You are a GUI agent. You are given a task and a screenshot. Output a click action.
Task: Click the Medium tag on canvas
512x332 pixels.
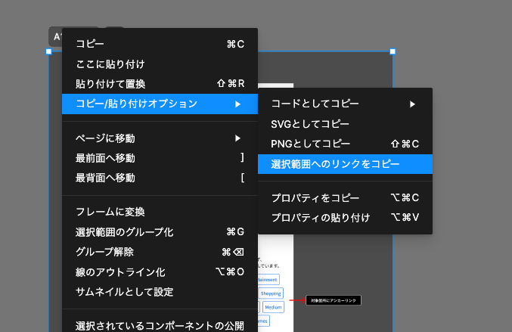(273, 307)
